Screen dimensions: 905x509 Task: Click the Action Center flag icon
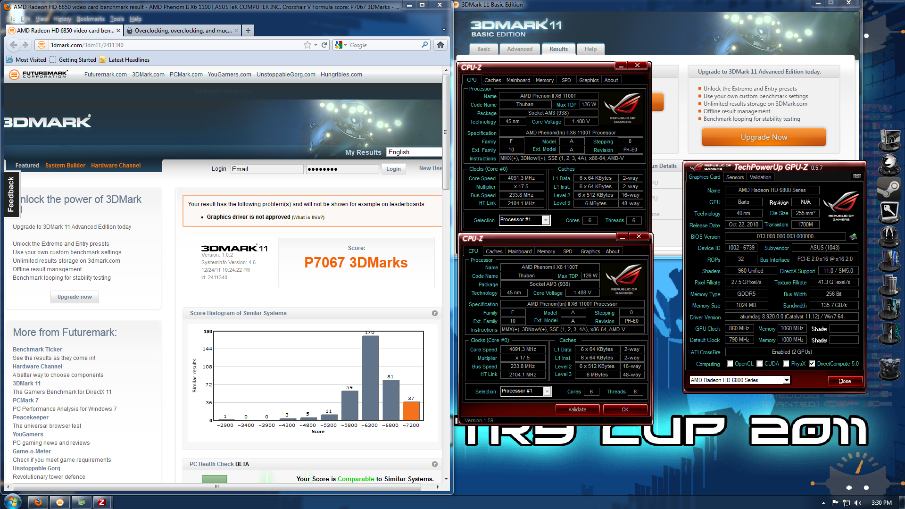tap(835, 503)
